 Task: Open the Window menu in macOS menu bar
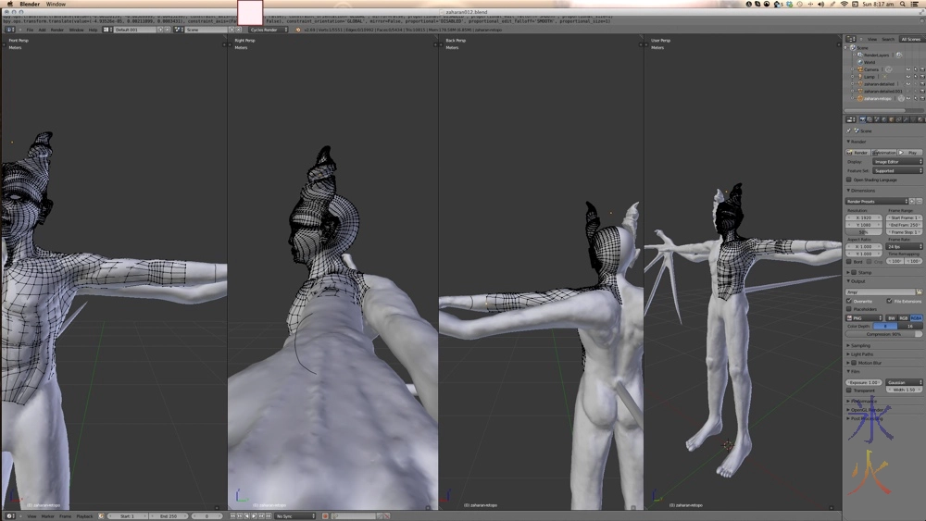click(56, 4)
